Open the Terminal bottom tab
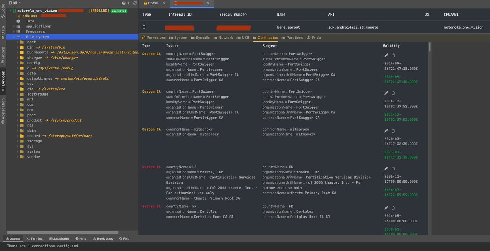 [x=35, y=238]
